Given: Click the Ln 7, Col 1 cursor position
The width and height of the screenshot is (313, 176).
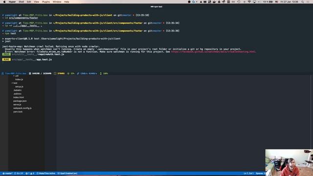Looking at the screenshot, I should (x=248, y=174).
